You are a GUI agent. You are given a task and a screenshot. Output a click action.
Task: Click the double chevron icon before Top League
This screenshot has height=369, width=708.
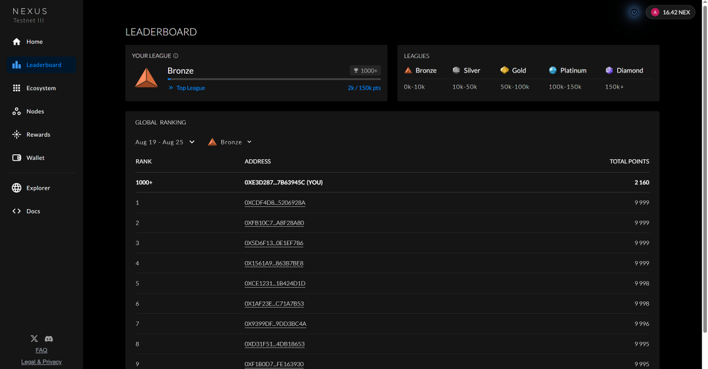tap(171, 88)
